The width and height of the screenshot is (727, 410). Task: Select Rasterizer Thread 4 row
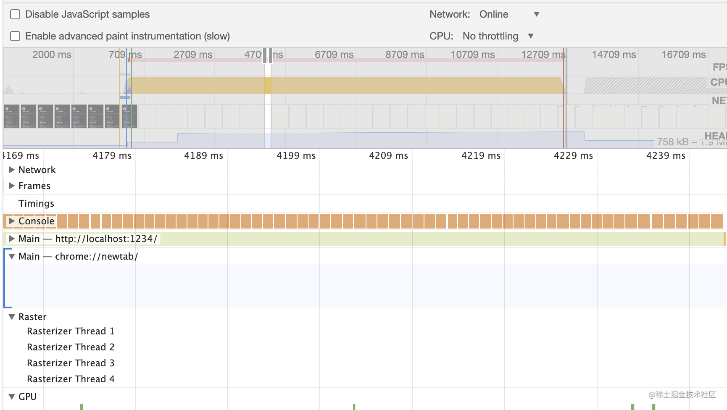71,379
